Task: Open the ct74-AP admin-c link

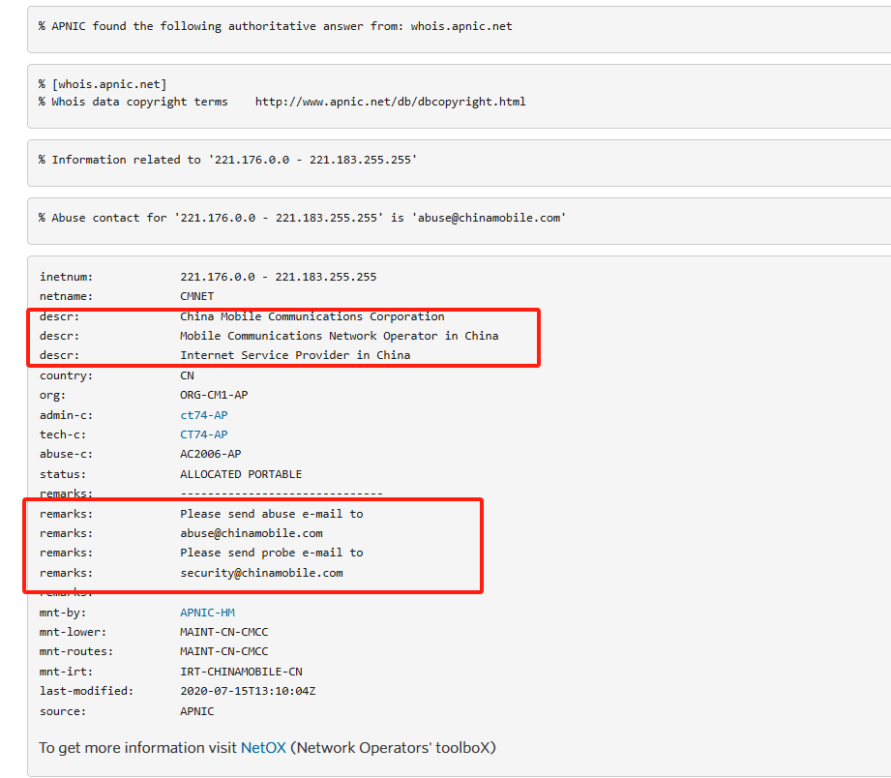Action: tap(204, 415)
